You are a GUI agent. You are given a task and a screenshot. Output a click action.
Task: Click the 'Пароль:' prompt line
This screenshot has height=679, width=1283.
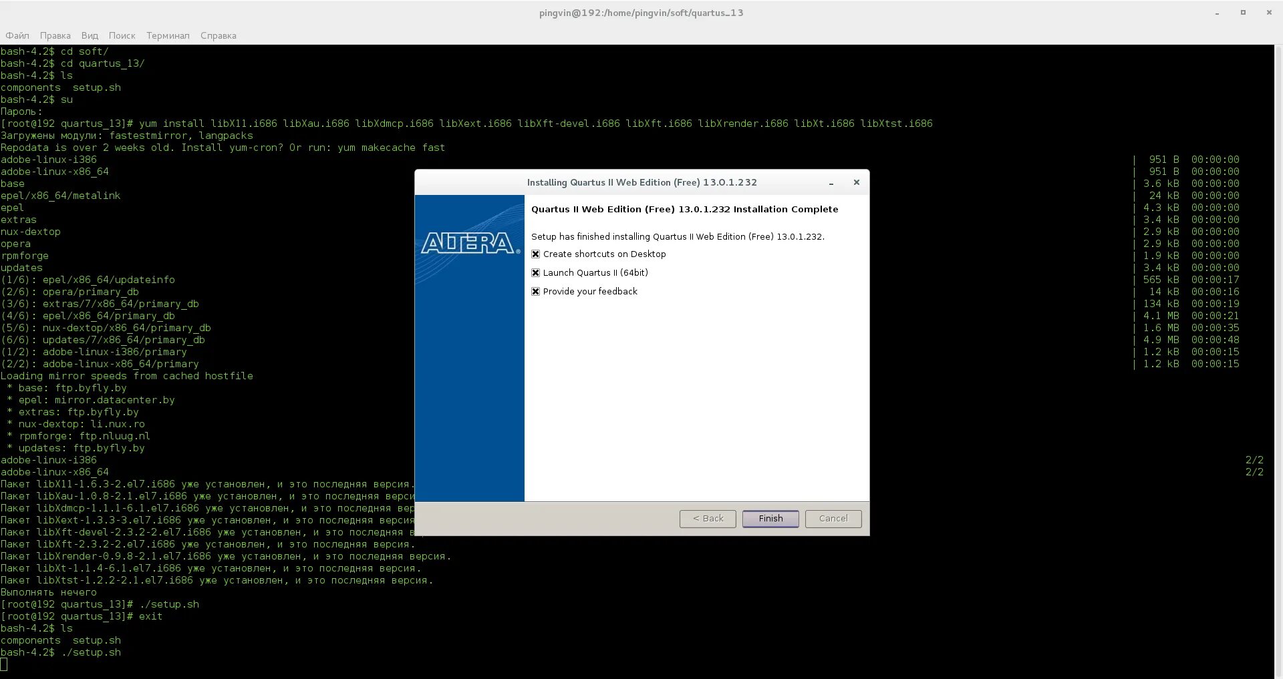tap(21, 111)
